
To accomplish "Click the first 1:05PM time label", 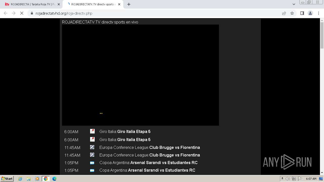I will tap(71, 163).
